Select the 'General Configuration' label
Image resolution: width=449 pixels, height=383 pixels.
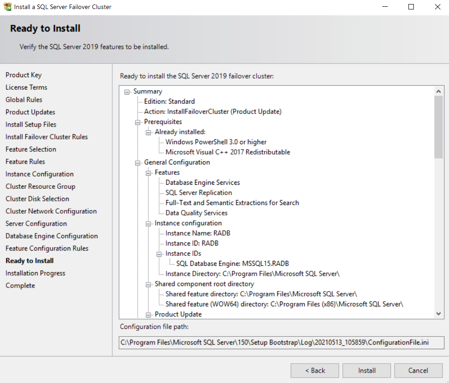click(x=177, y=162)
